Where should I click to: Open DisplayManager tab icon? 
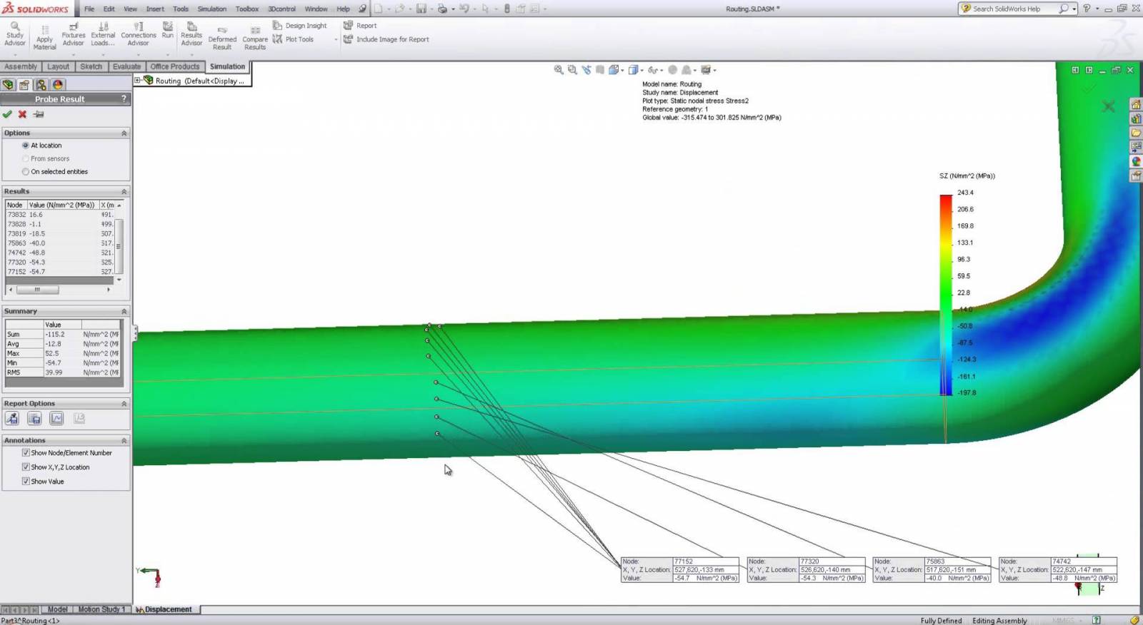58,84
